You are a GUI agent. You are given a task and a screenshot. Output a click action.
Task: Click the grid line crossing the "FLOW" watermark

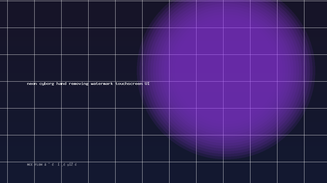click(34, 165)
